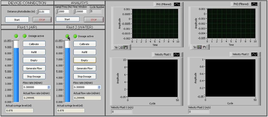The width and height of the screenshot is (268, 117).
Task: Adjust Sampl Freq stepper arrows
Action: (56, 11)
